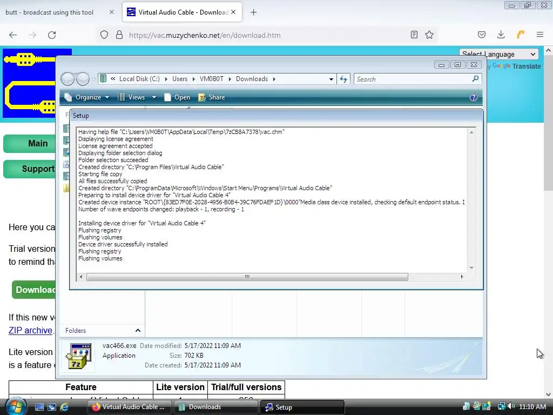The height and width of the screenshot is (415, 553).
Task: Switch to Virtual Audio Cable taskbar button
Action: click(x=129, y=407)
